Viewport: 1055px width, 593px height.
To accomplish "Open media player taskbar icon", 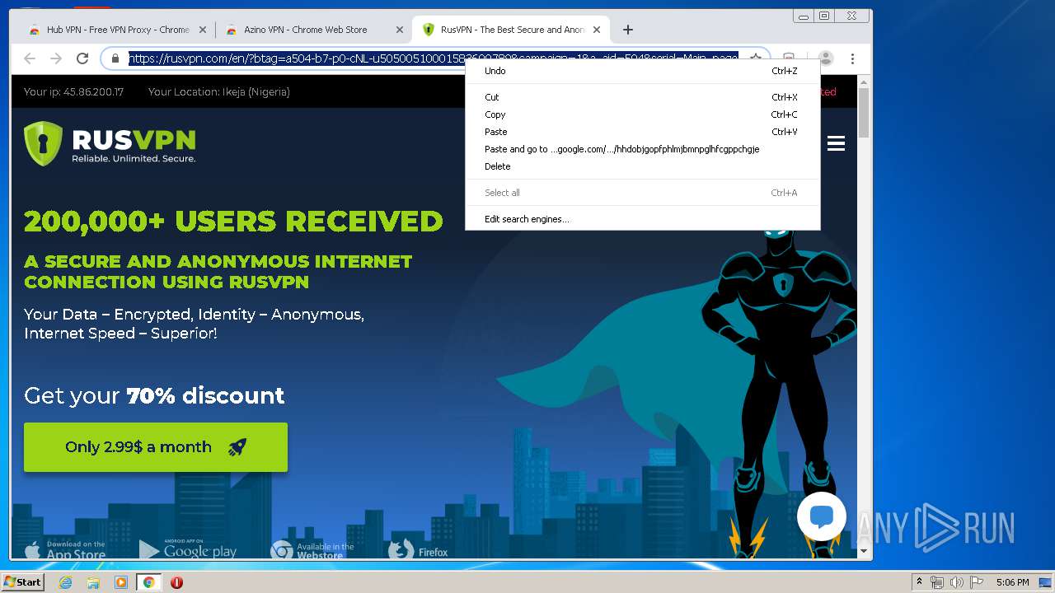I will click(x=121, y=582).
